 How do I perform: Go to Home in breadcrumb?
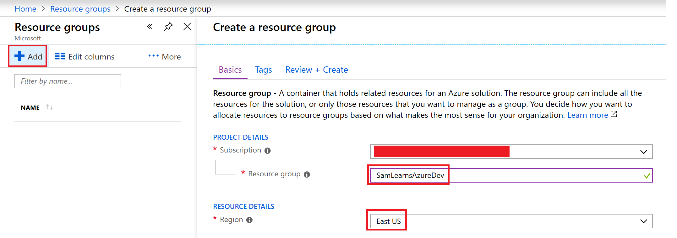pos(25,9)
